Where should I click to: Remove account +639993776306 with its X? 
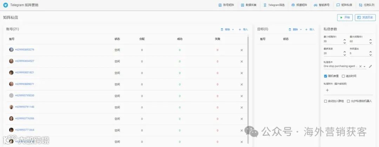242,119
